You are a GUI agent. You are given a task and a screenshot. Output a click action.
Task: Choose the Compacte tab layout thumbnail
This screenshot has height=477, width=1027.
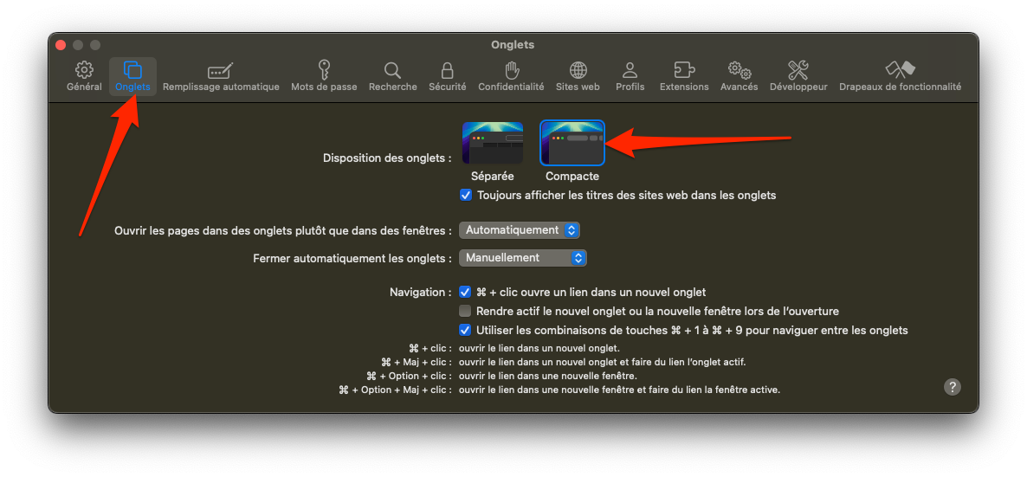(572, 142)
